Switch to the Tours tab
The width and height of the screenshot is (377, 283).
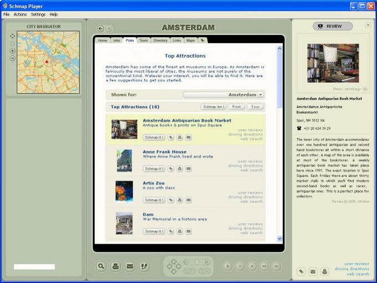point(144,41)
